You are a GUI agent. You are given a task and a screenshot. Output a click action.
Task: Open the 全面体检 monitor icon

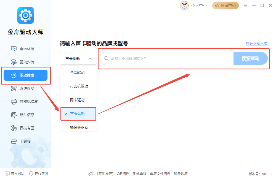[14, 49]
